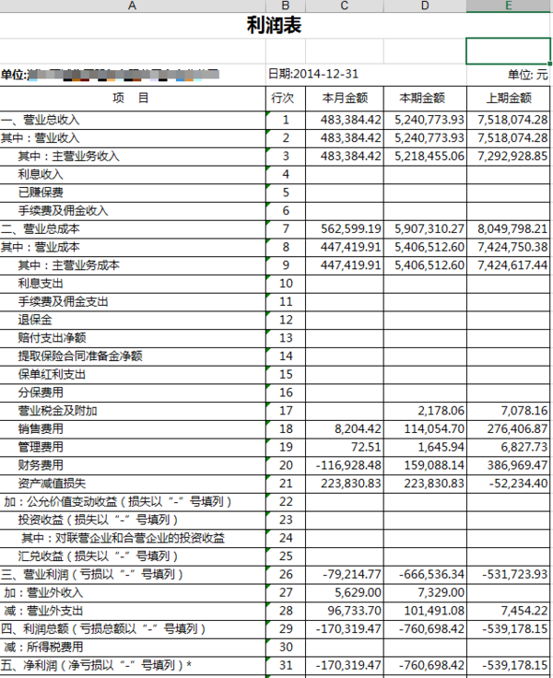Click the 五、净利润 row label
Image resolution: width=553 pixels, height=678 pixels.
[x=96, y=665]
